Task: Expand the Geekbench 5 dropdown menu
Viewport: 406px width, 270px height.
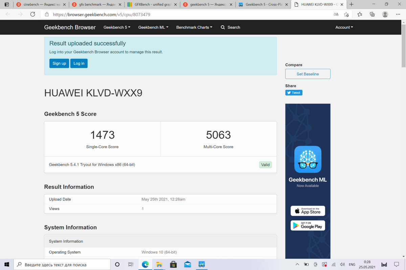Action: click(117, 27)
